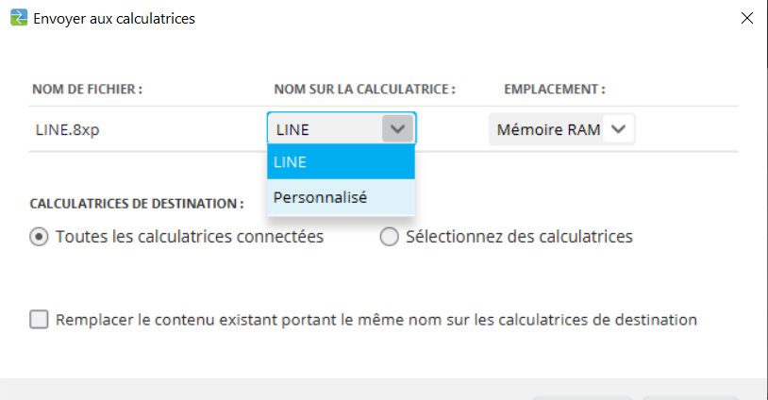This screenshot has height=400, width=768.
Task: Click the CALCULATRICES DE DESTINATION heading
Action: pyautogui.click(x=137, y=203)
